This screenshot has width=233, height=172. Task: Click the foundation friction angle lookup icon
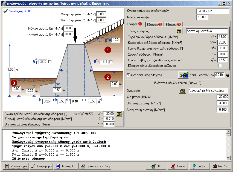(118, 114)
